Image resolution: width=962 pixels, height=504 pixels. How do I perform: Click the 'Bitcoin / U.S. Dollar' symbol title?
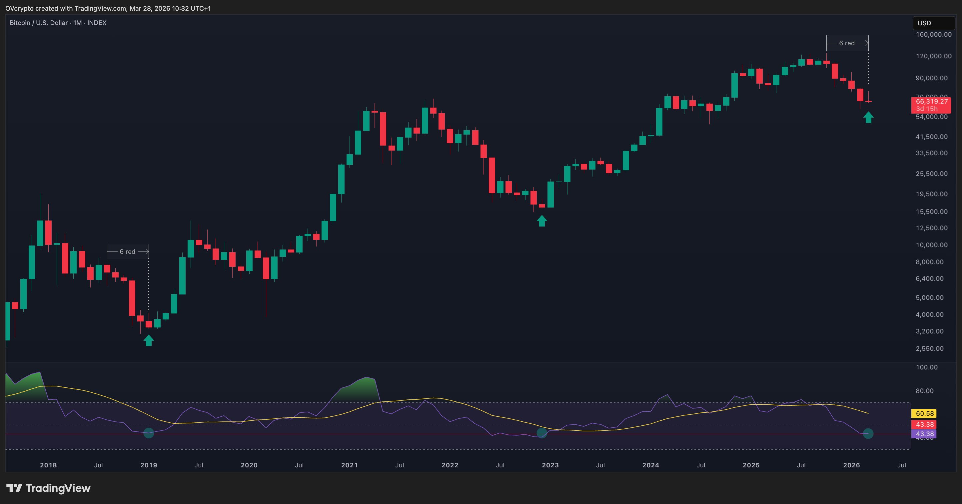pyautogui.click(x=38, y=23)
